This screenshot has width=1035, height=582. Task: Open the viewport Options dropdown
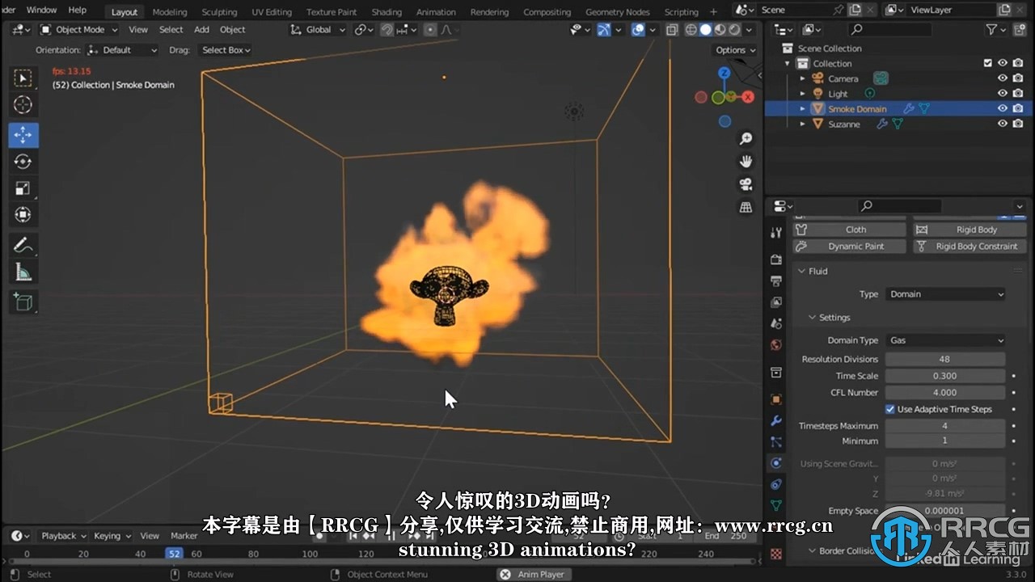click(x=735, y=50)
